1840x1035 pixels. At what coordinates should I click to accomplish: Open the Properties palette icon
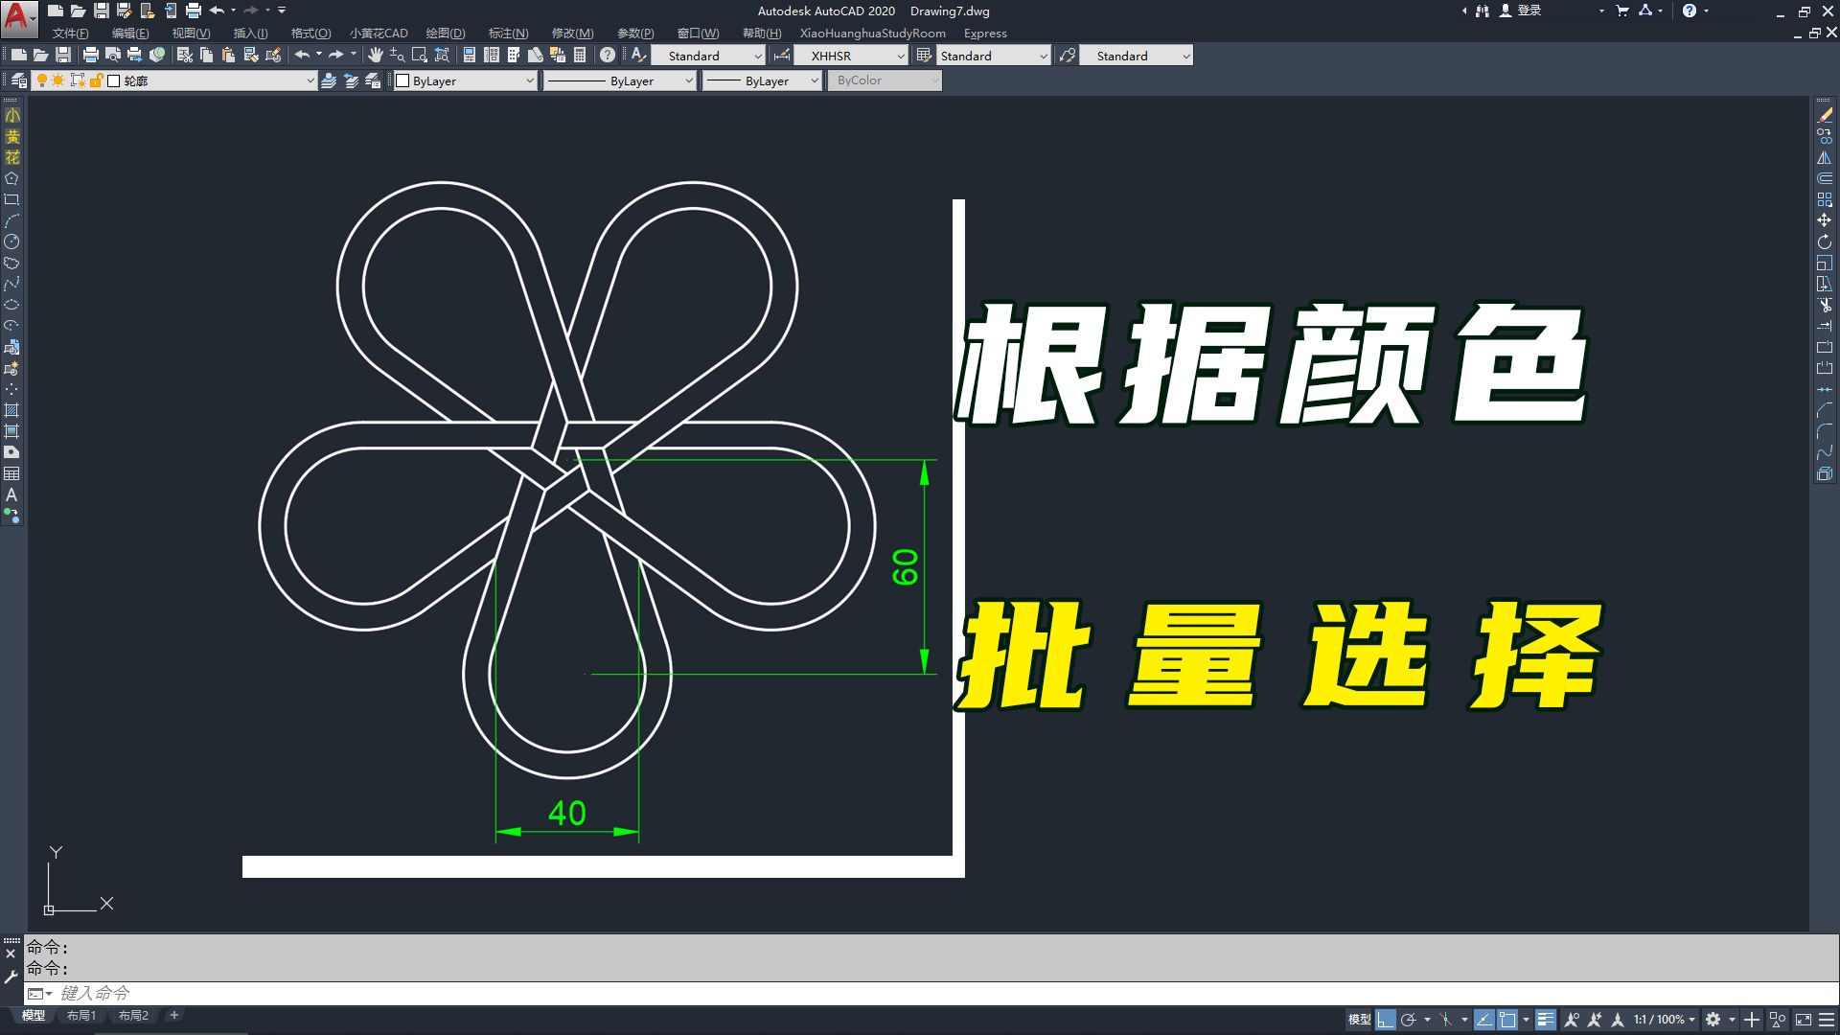tap(470, 56)
